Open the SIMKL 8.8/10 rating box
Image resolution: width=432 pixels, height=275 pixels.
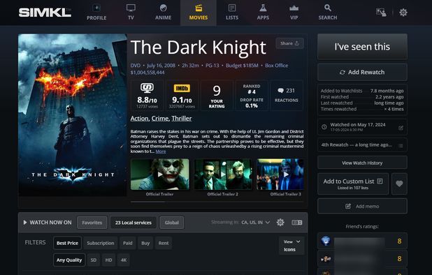click(x=147, y=96)
